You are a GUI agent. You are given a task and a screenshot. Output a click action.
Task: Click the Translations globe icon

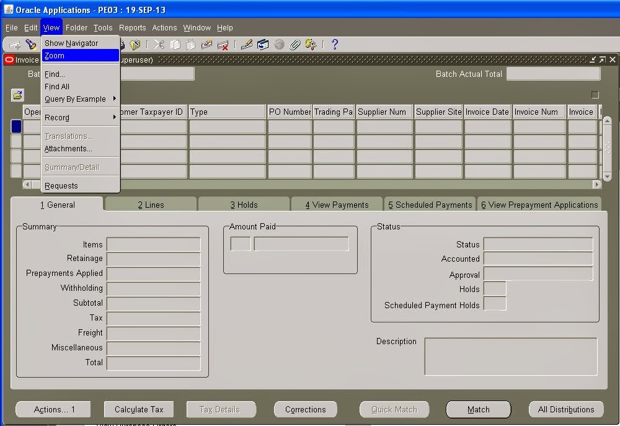[279, 45]
